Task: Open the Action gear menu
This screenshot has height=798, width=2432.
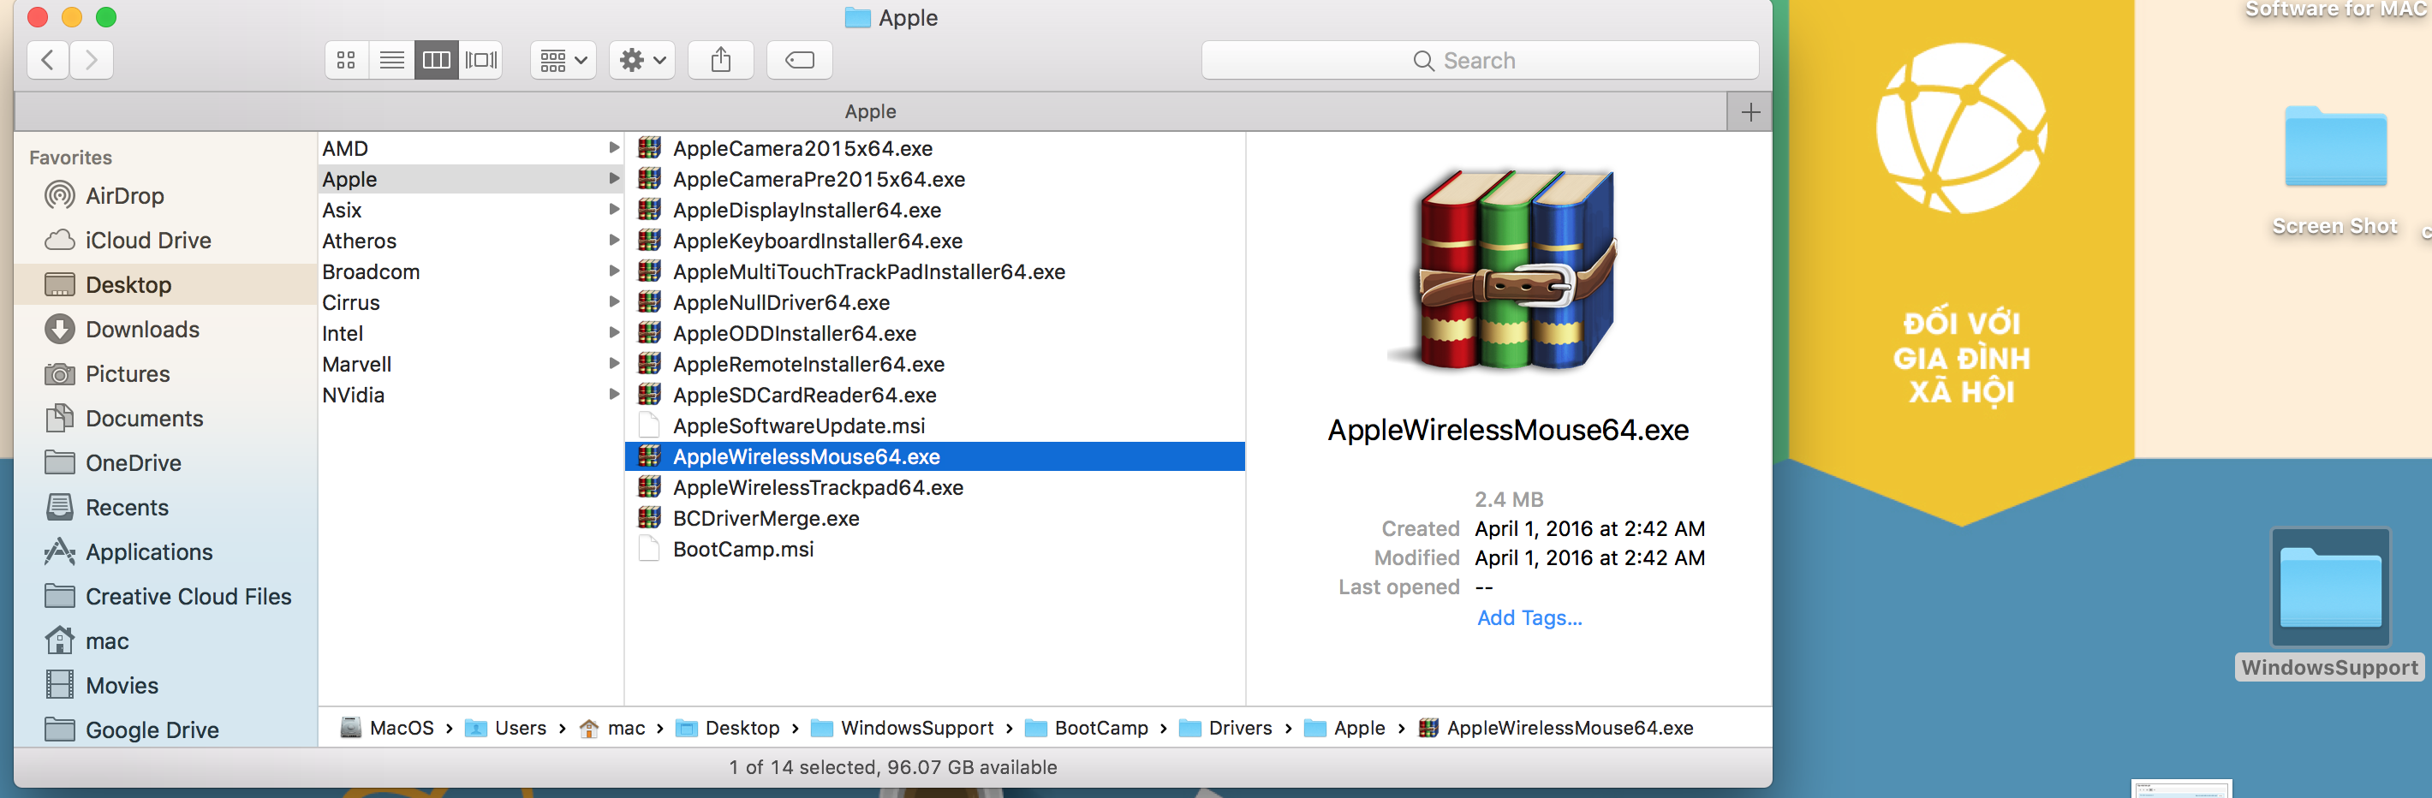Action: (x=642, y=61)
